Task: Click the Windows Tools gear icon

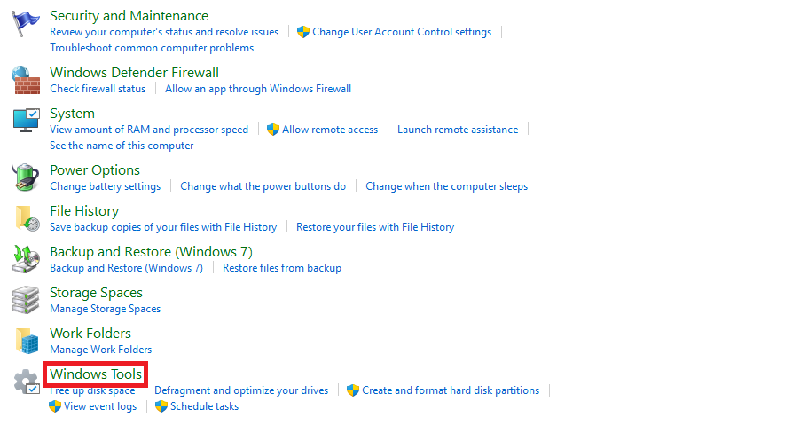Action: (26, 382)
